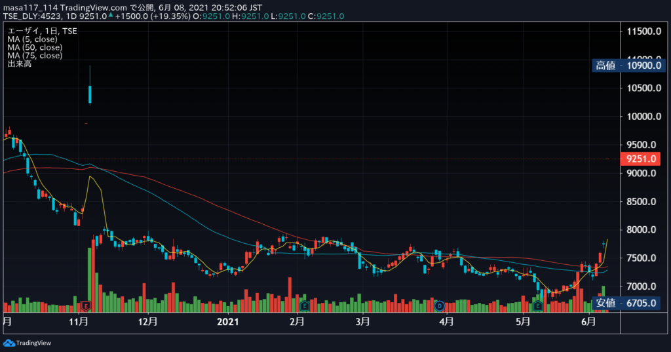
Task: Click the 2021 label on time axis
Action: (227, 321)
